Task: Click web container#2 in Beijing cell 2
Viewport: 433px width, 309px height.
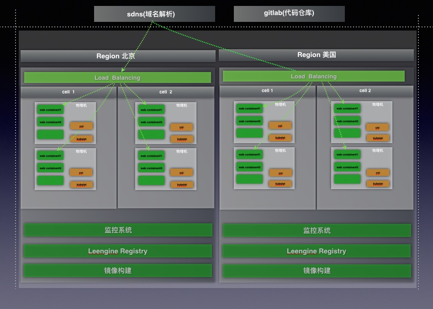Action: [151, 122]
